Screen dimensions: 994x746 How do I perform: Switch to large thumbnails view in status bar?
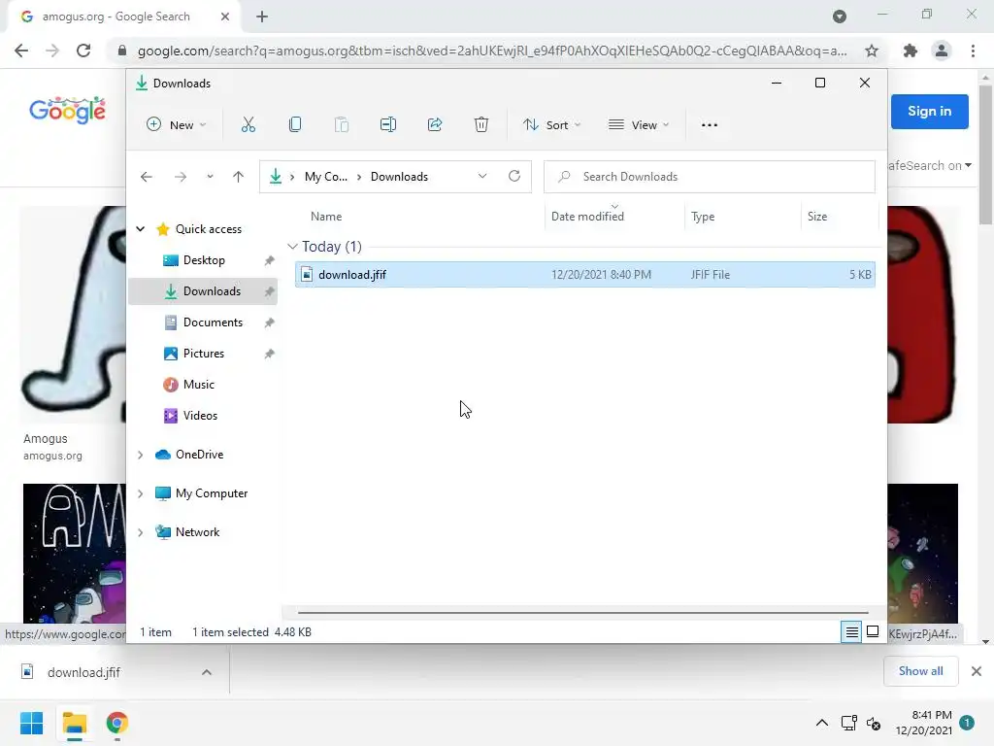[x=873, y=631]
